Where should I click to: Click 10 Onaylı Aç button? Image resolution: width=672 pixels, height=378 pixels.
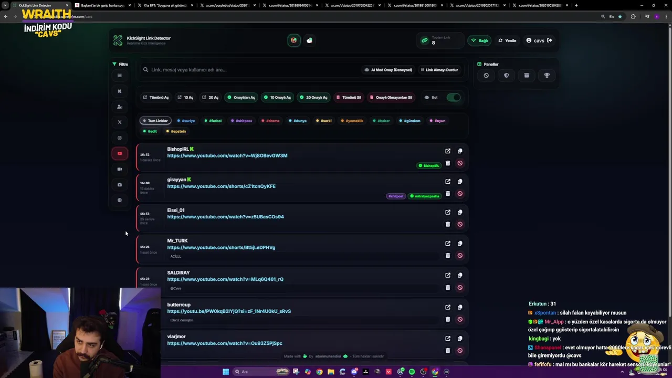(x=277, y=98)
